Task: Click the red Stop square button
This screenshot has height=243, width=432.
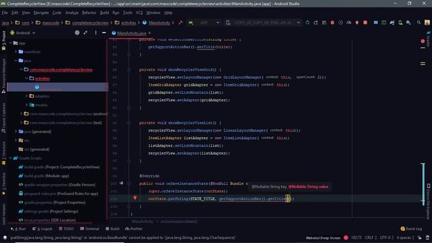Action: (365, 22)
